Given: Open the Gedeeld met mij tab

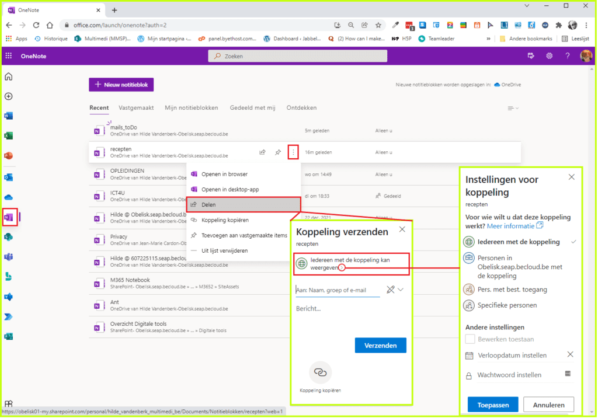Looking at the screenshot, I should [252, 107].
